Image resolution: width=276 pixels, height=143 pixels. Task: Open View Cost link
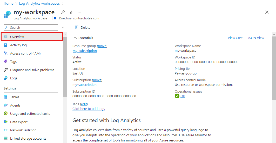pos(235,38)
